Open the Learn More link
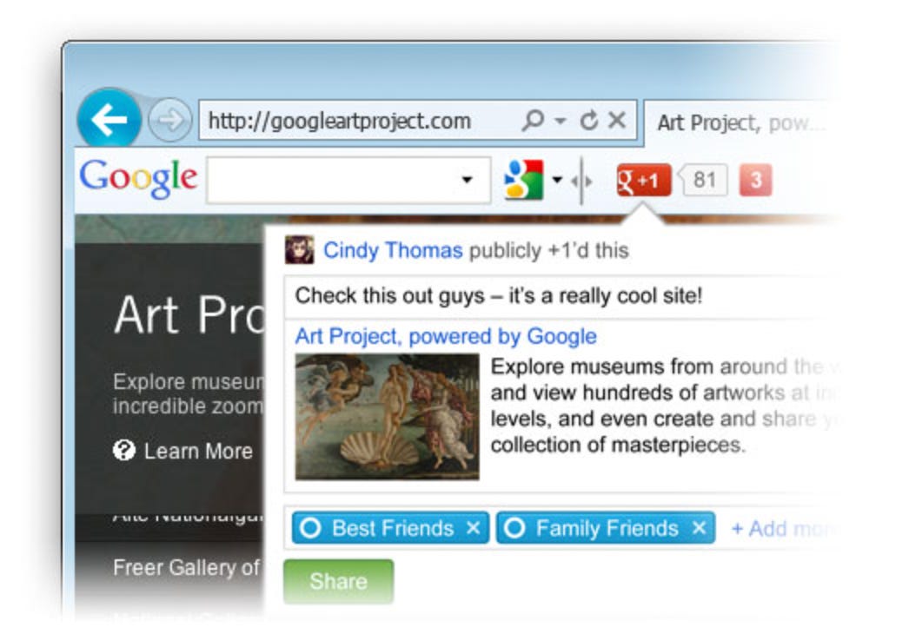 (198, 451)
